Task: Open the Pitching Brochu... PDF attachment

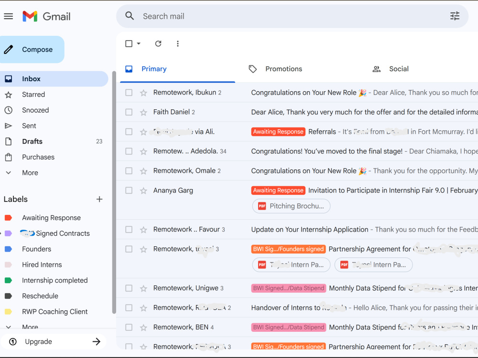Action: 292,206
